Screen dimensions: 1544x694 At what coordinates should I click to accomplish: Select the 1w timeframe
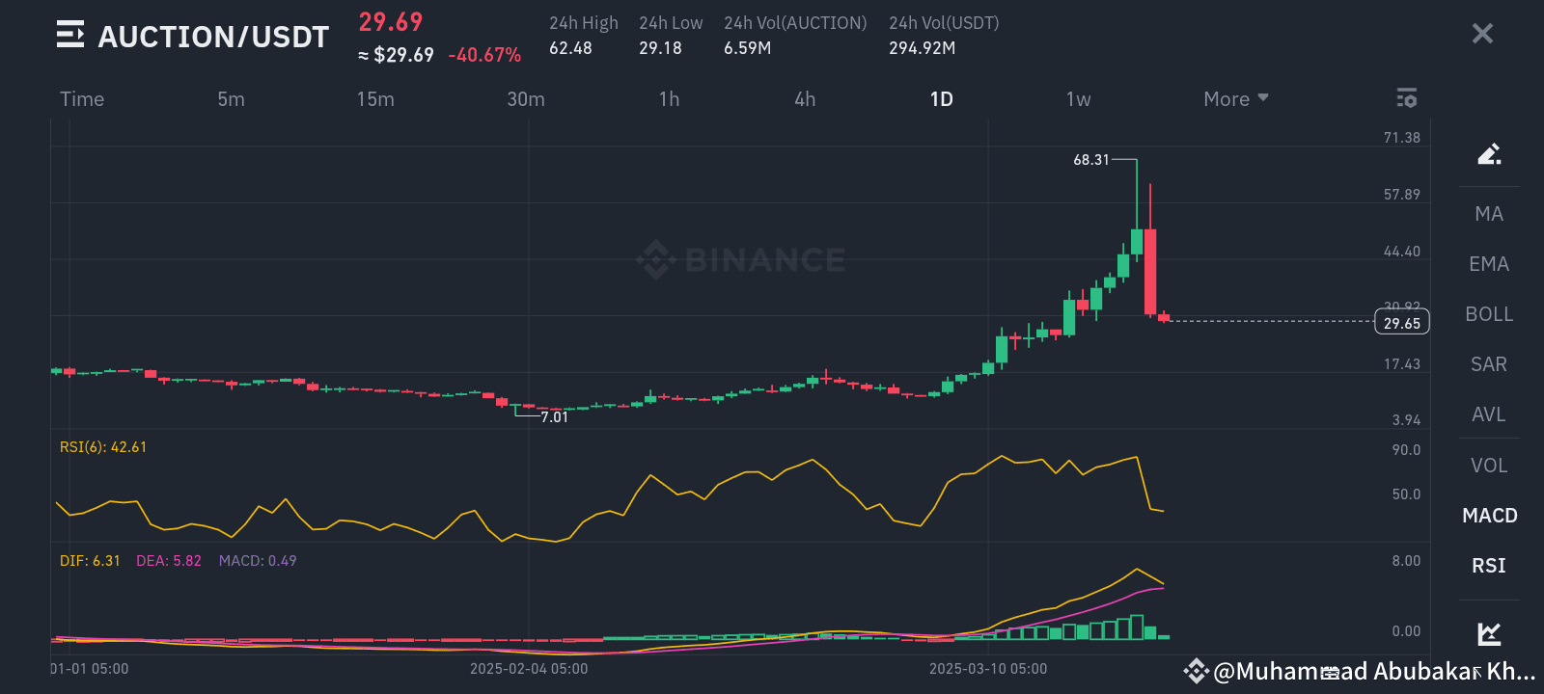click(x=1078, y=99)
